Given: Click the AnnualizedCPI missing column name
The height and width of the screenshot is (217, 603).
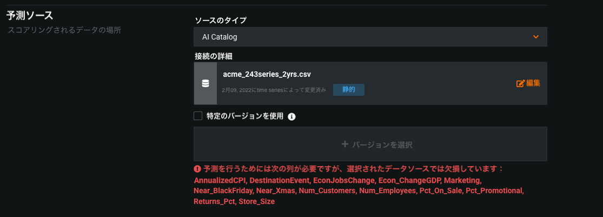Looking at the screenshot, I should (219, 180).
